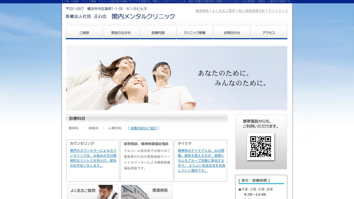Image resolution: width=354 pixels, height=199 pixels.
Task: Open the 関連病院 header link
Action: (202, 11)
